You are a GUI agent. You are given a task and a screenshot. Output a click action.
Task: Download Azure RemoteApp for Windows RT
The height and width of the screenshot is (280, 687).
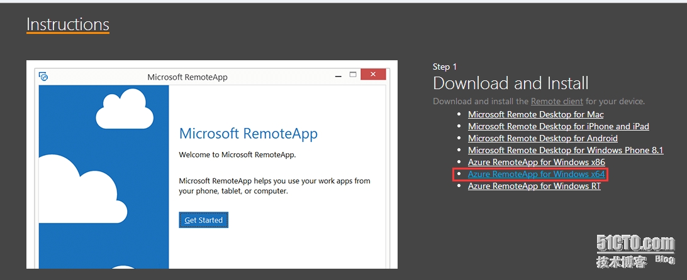click(x=534, y=186)
